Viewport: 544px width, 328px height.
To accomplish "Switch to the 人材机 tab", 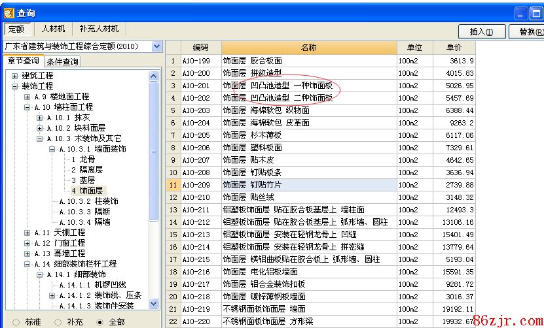I will [x=53, y=29].
